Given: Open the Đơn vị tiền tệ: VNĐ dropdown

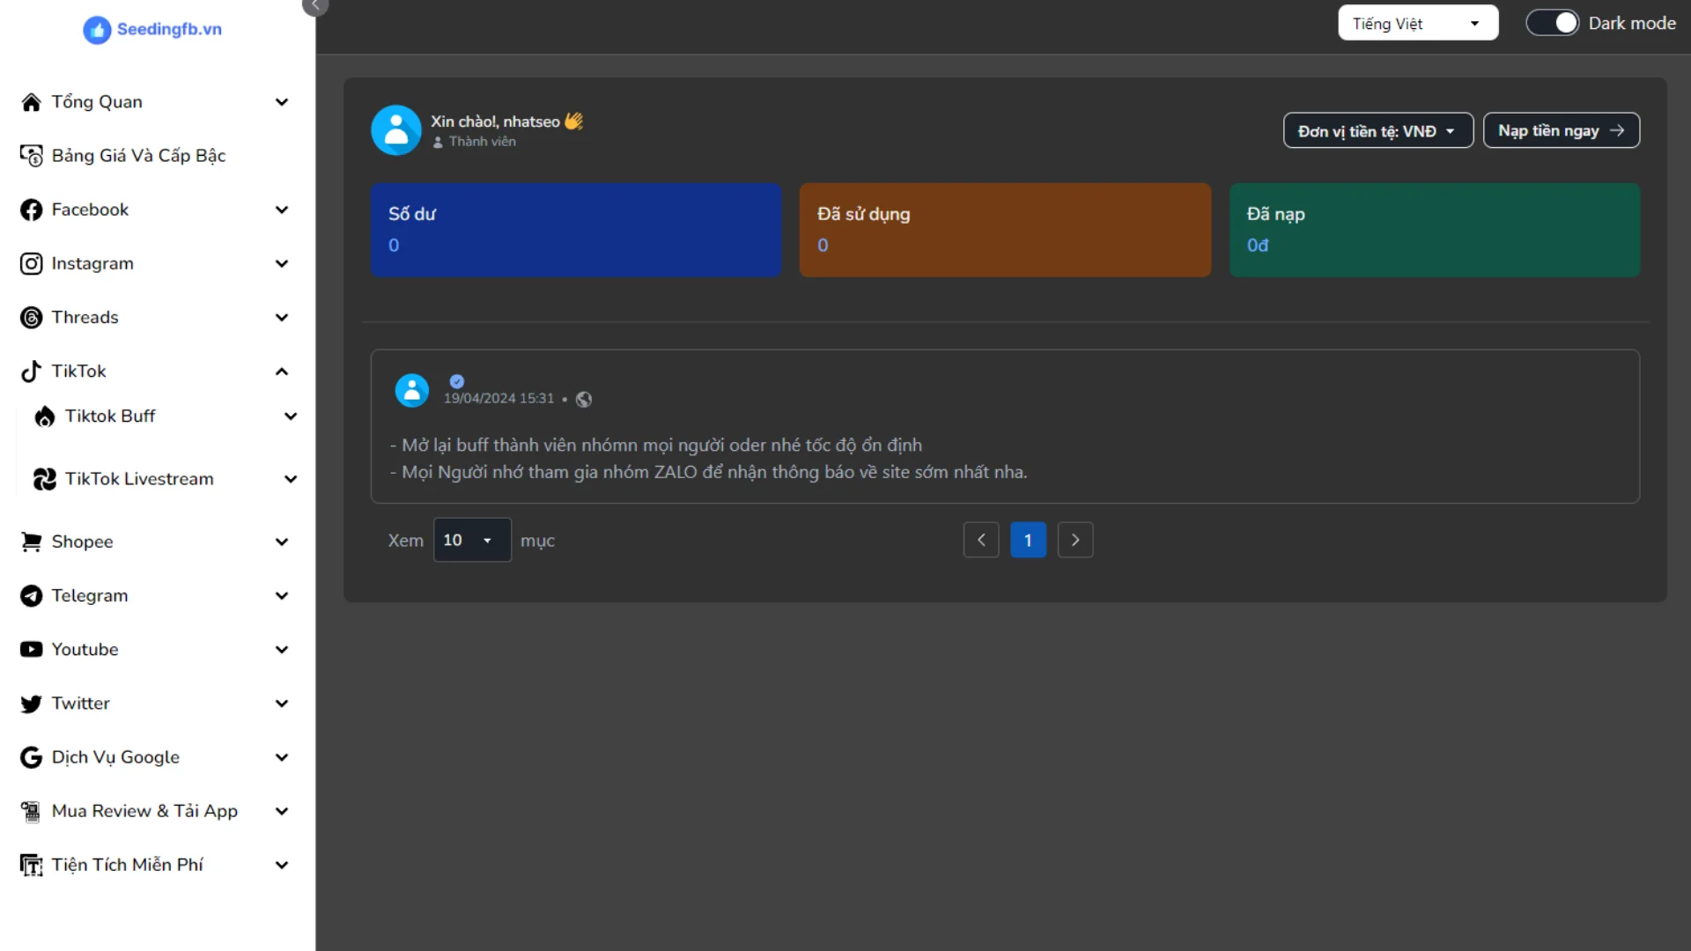Looking at the screenshot, I should [x=1377, y=130].
